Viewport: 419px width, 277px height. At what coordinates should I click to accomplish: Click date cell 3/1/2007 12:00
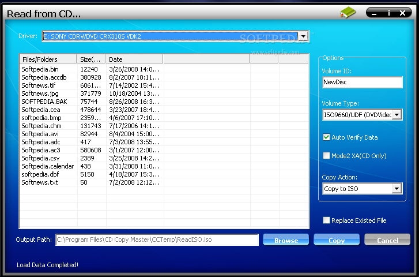134,150
